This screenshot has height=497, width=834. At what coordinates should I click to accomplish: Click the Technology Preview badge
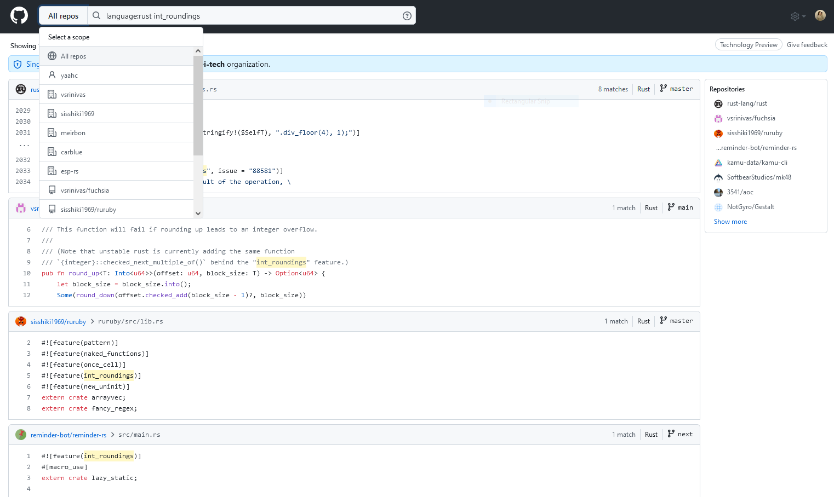tap(749, 45)
